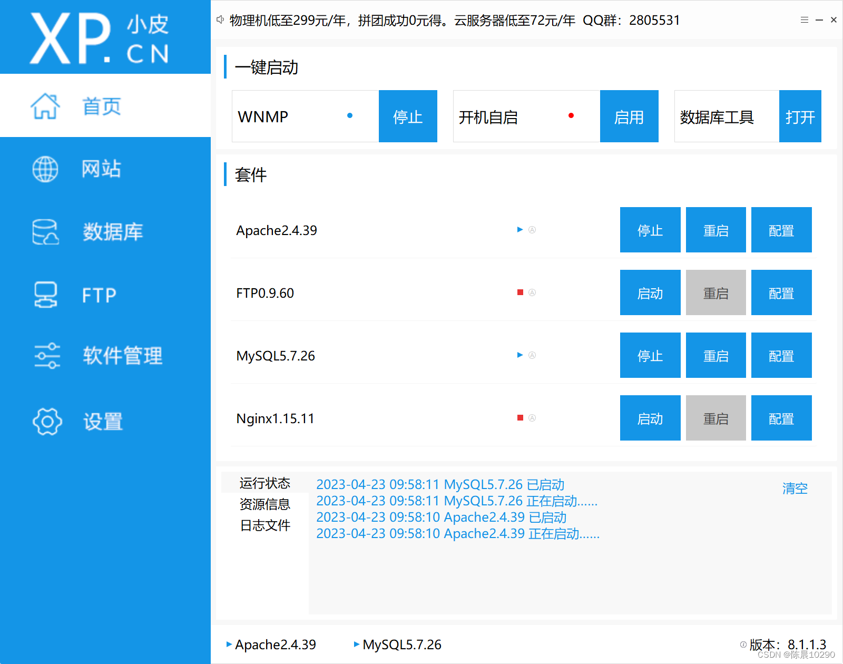Image resolution: width=843 pixels, height=664 pixels.
Task: Open 软件管理 software management icon
Action: click(46, 356)
